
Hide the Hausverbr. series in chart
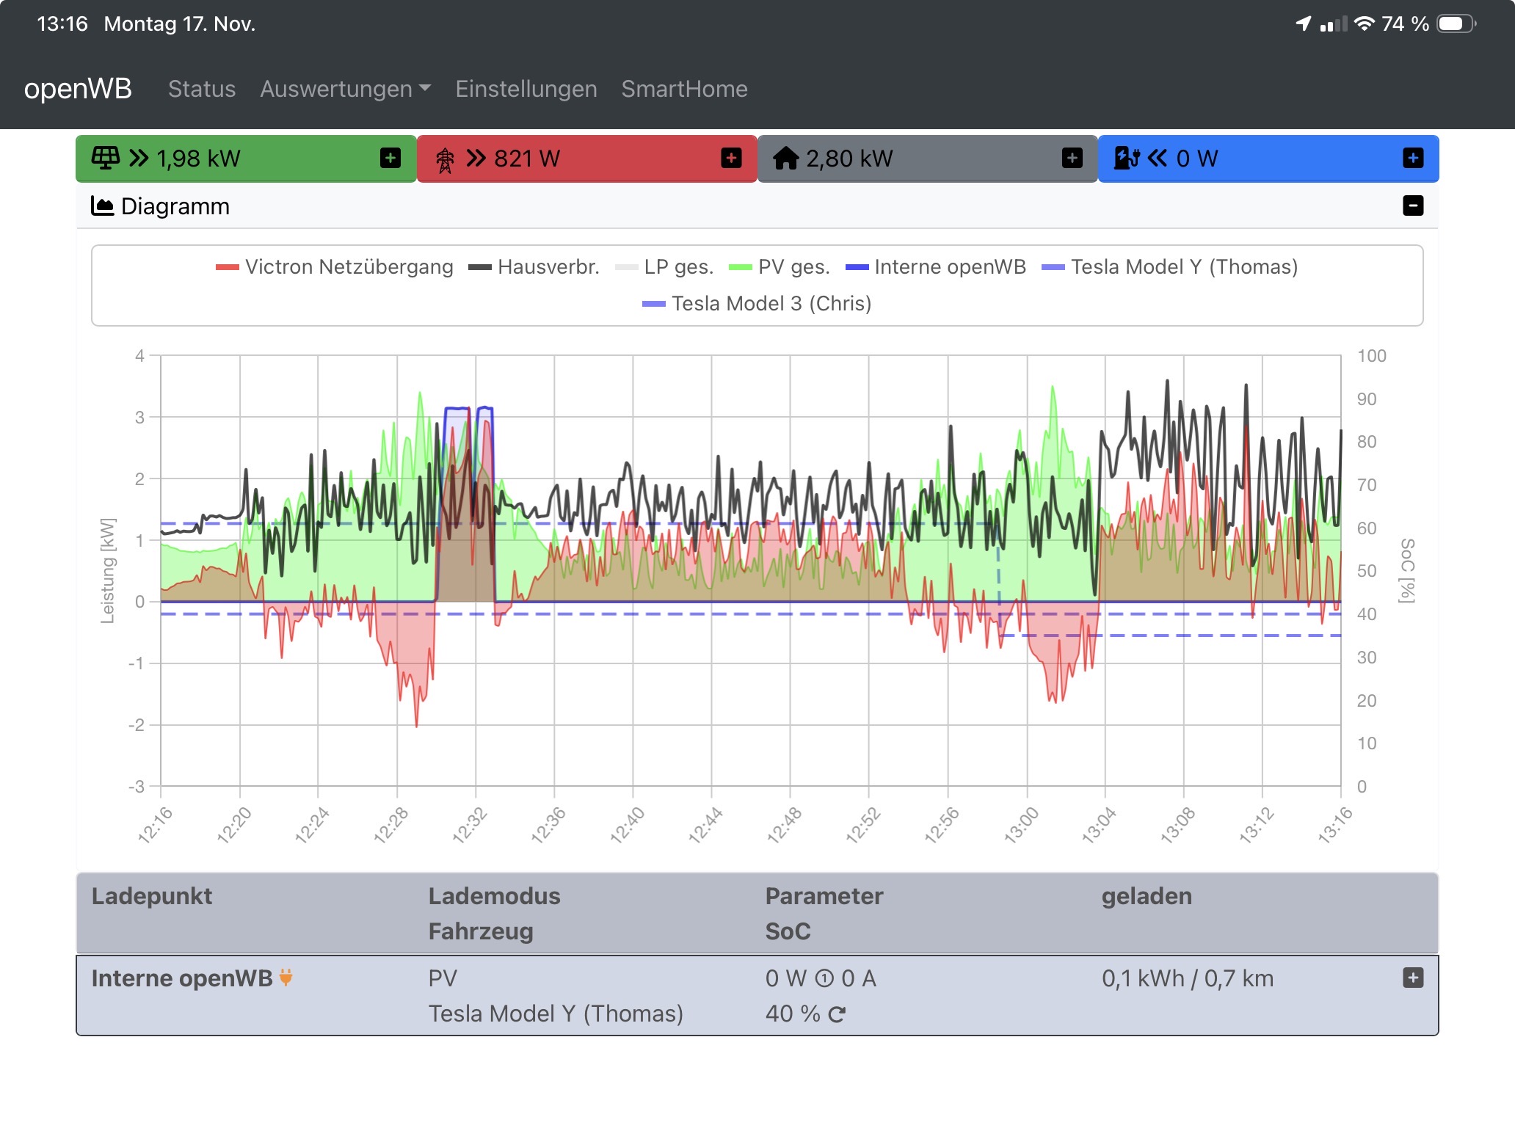tap(548, 266)
